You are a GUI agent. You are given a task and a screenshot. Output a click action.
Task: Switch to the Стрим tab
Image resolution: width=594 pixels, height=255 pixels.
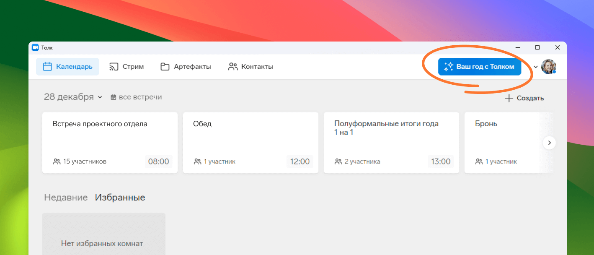click(127, 67)
